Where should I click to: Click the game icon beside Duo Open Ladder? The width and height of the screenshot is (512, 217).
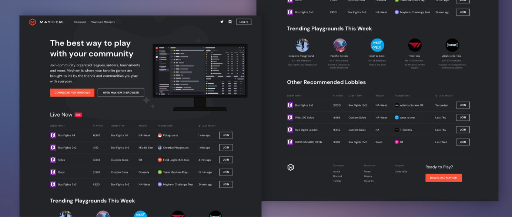coord(290,130)
